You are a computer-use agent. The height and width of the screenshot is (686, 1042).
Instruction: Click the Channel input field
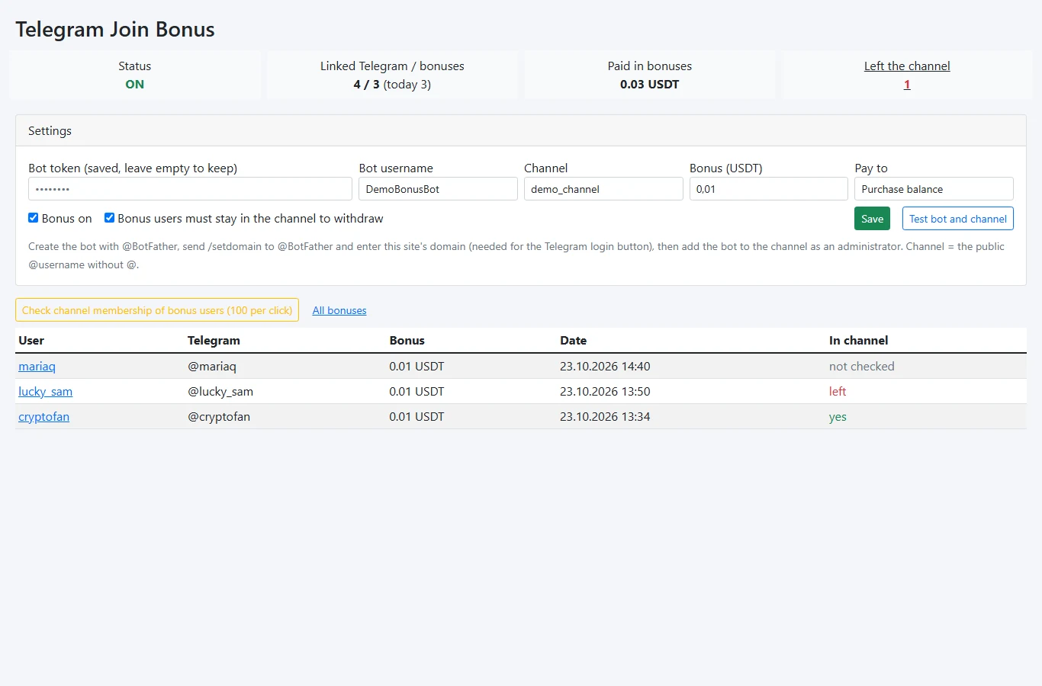coord(603,189)
